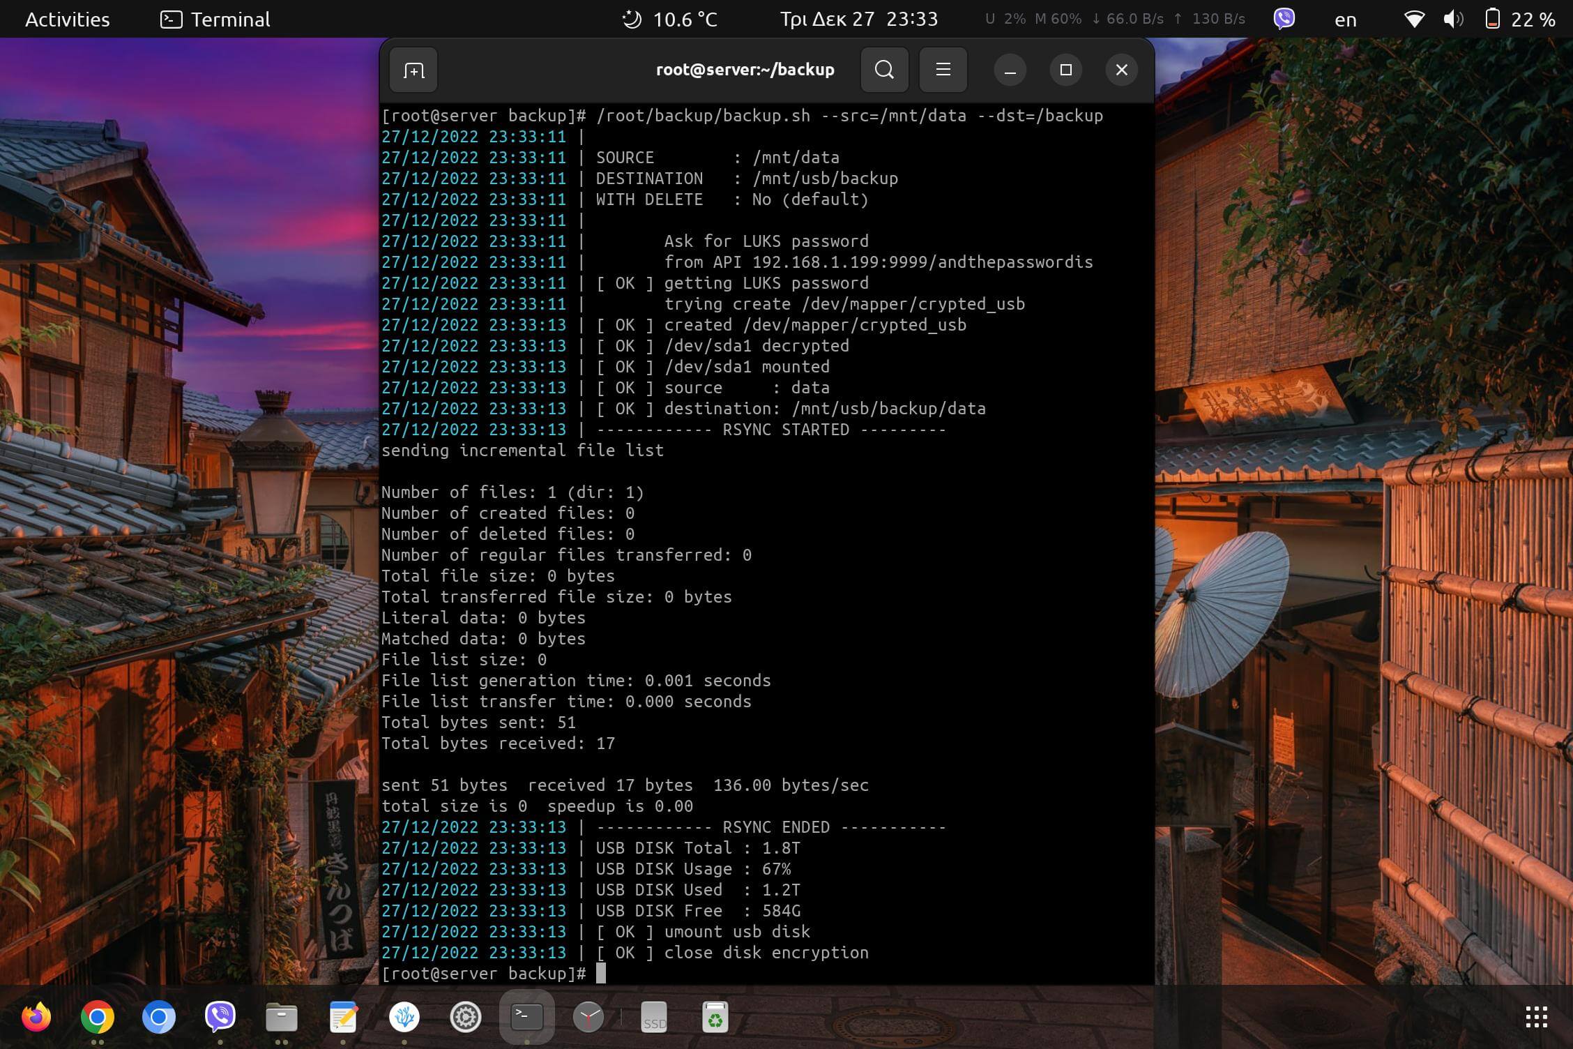Open the Files manager from the dock

tap(282, 1017)
